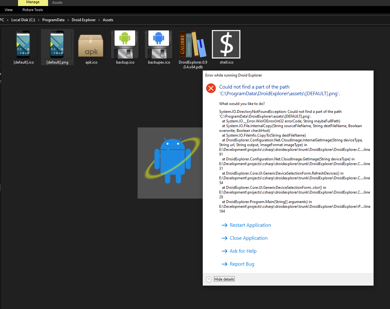This screenshot has width=390, height=309.
Task: Click the Restart Application arrow icon
Action: tap(225, 225)
